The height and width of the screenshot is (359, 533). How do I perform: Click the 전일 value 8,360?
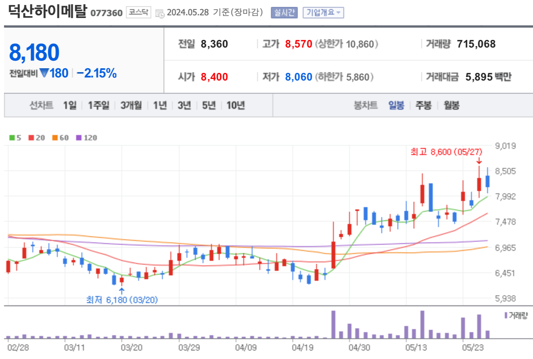(x=214, y=44)
